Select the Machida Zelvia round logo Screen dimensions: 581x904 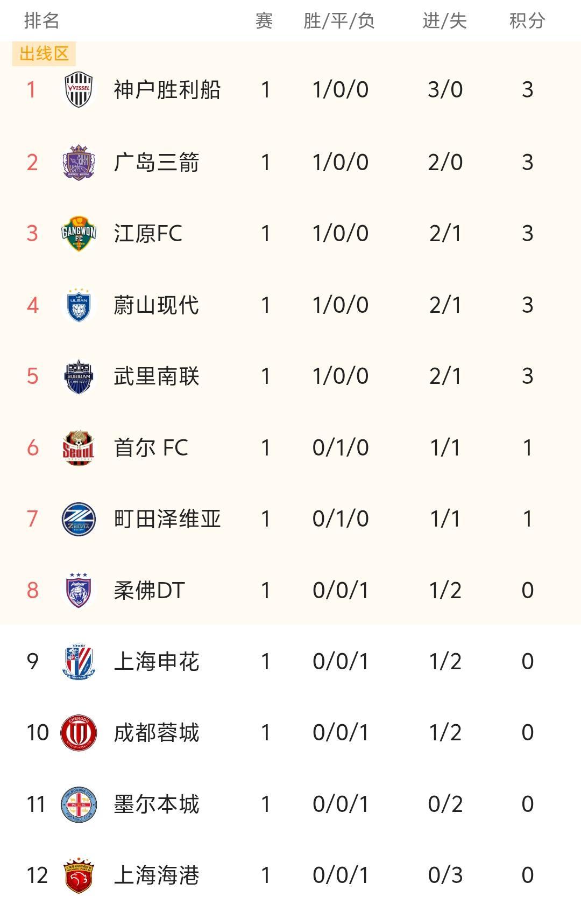79,519
